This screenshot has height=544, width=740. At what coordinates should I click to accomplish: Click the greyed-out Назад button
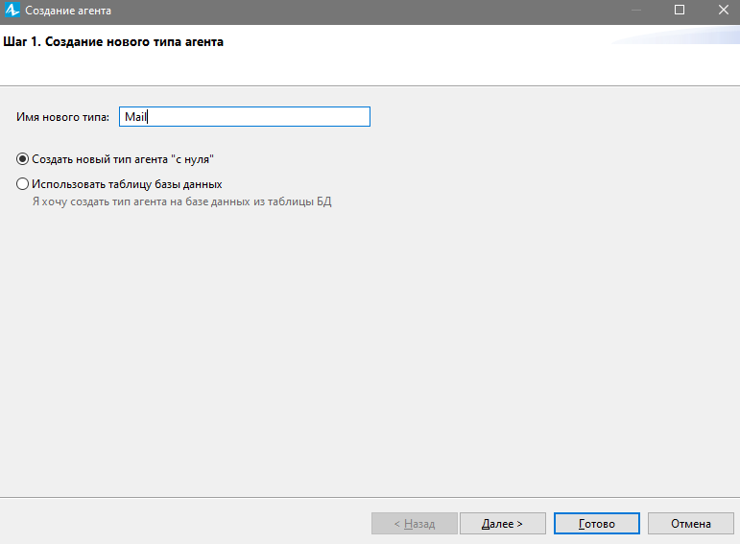coord(415,523)
